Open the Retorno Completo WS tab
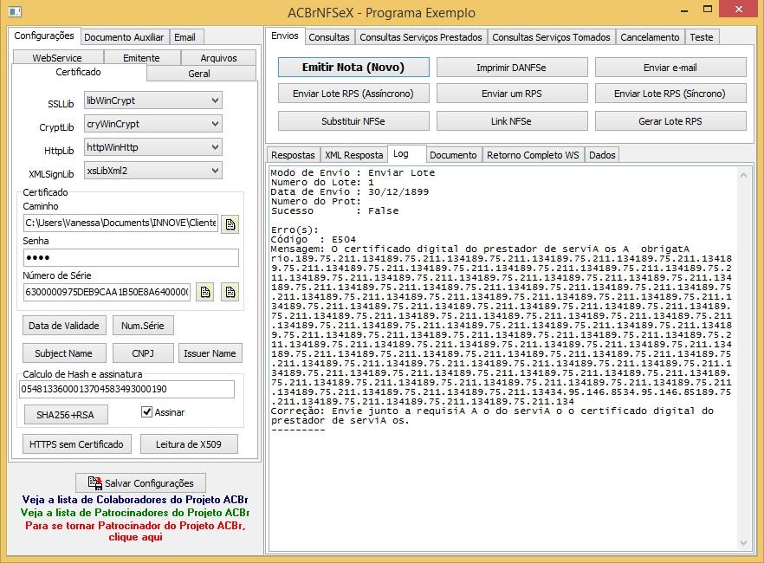Image resolution: width=764 pixels, height=563 pixels. pos(533,155)
